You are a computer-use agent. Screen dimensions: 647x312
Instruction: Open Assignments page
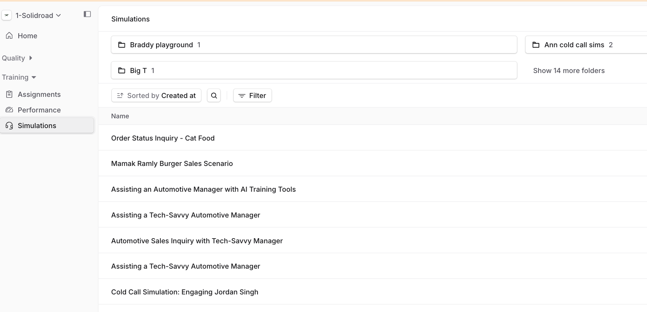(x=39, y=94)
